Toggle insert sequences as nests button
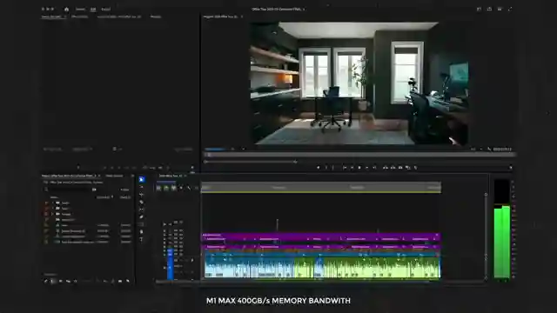The height and width of the screenshot is (313, 557). (158, 188)
